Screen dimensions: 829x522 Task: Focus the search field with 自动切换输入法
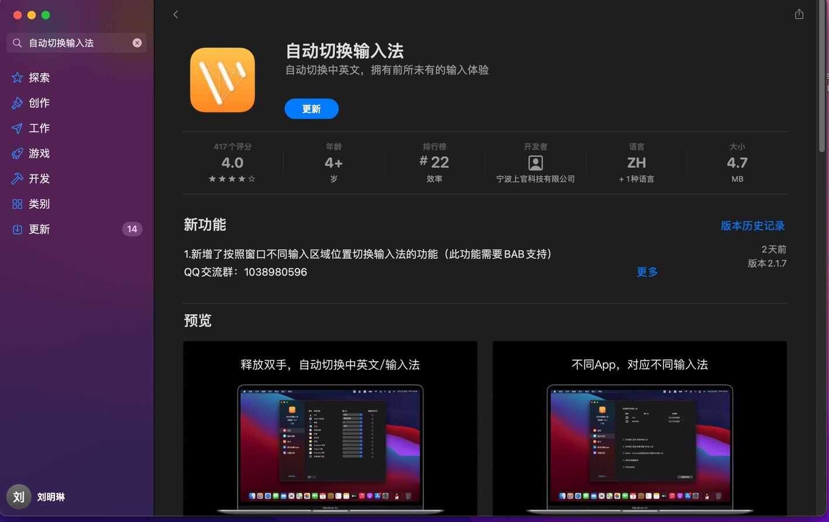coord(77,43)
